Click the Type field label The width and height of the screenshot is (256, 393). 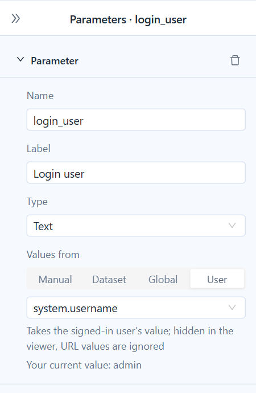tap(37, 202)
